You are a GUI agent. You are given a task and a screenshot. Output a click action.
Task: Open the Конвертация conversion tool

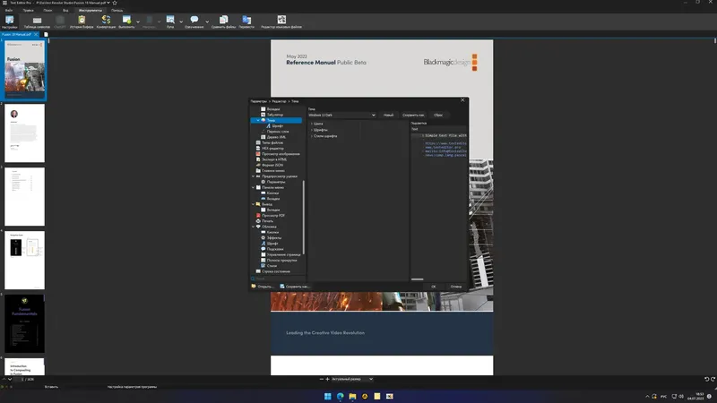pos(106,21)
